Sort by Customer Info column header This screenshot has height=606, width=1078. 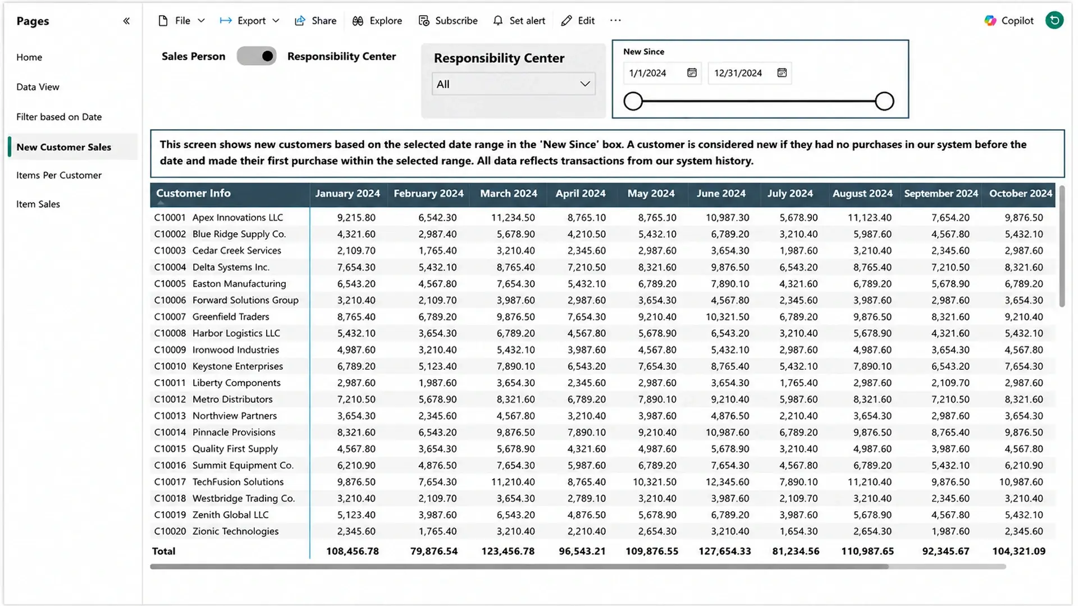193,193
